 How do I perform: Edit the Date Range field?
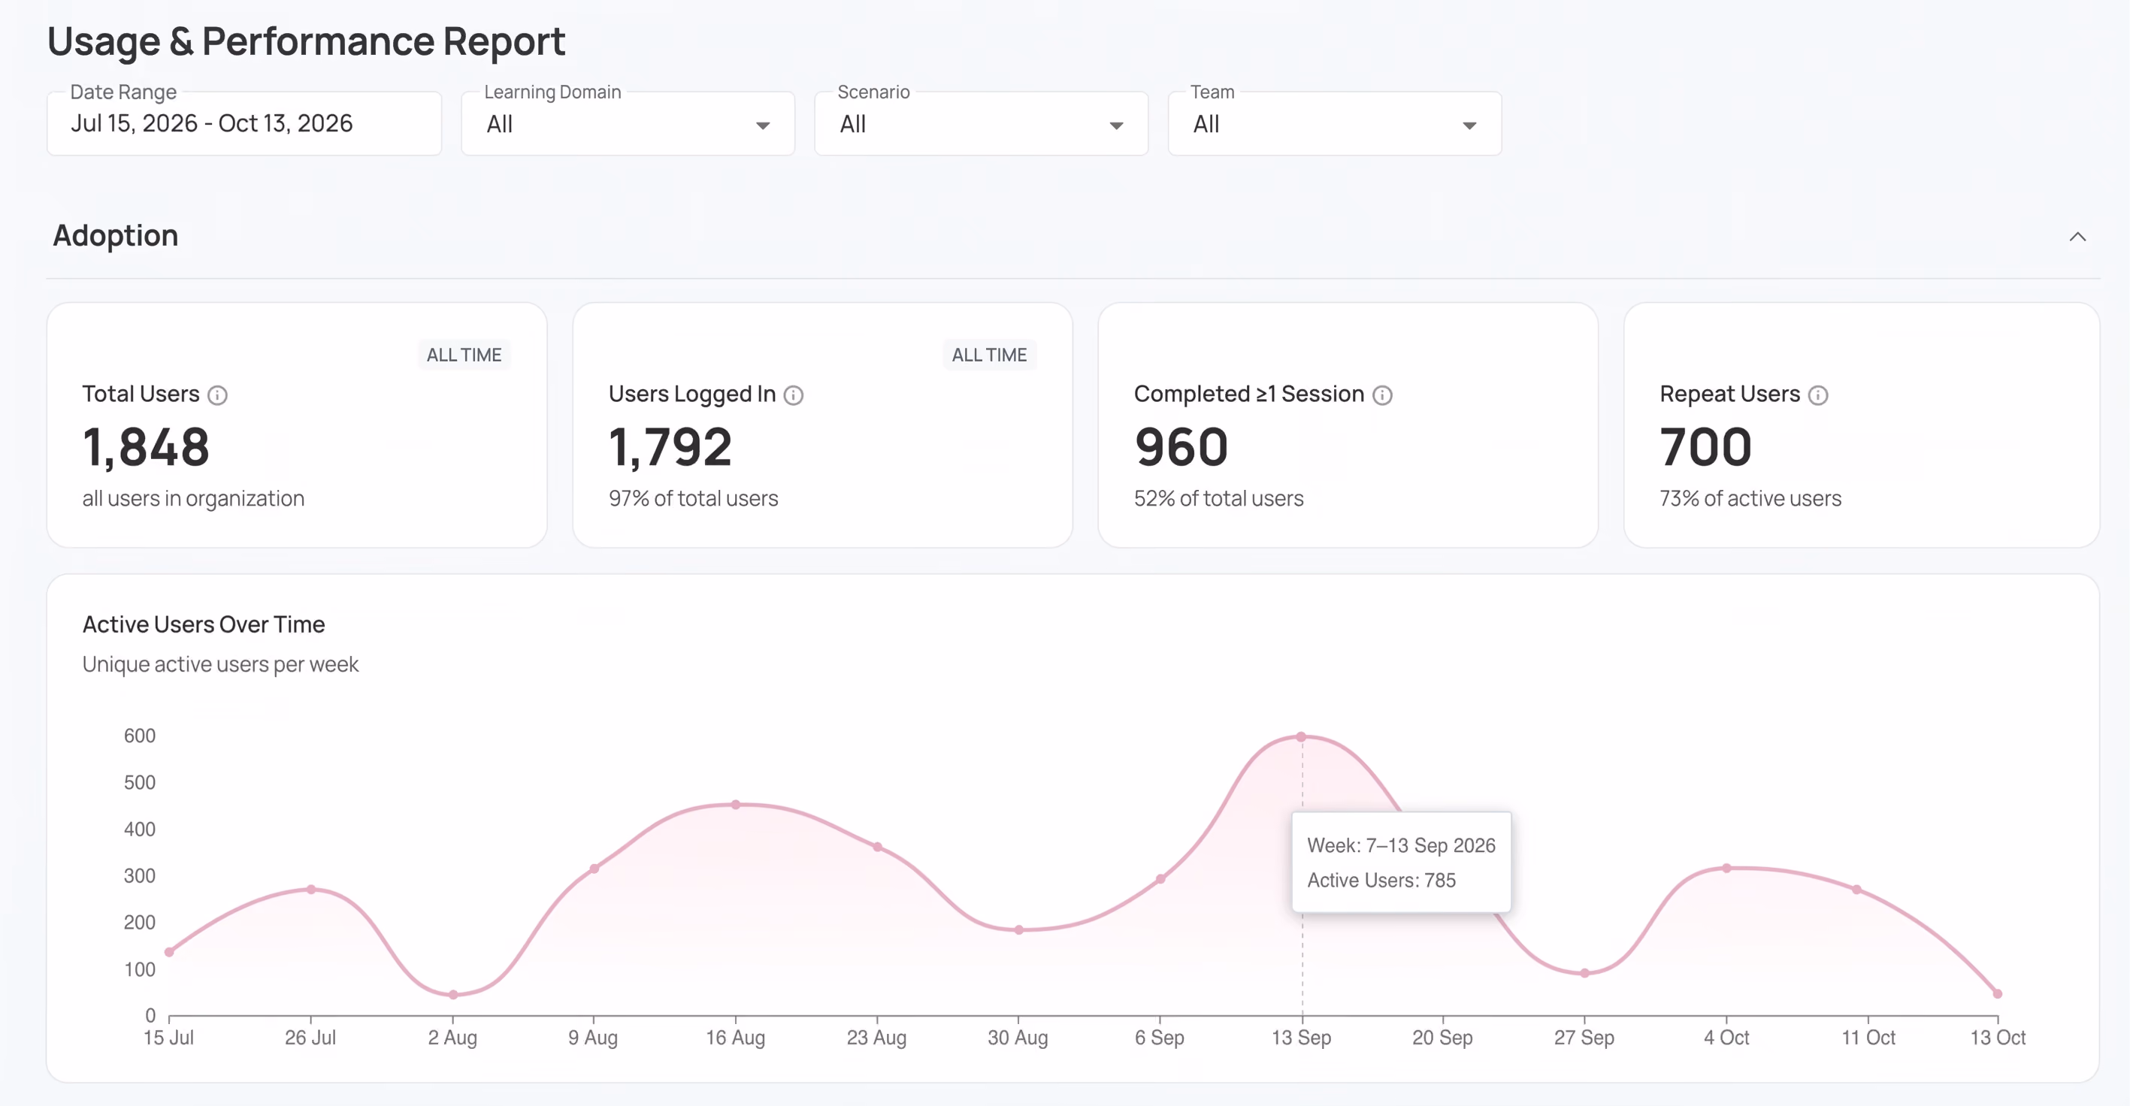pos(244,124)
